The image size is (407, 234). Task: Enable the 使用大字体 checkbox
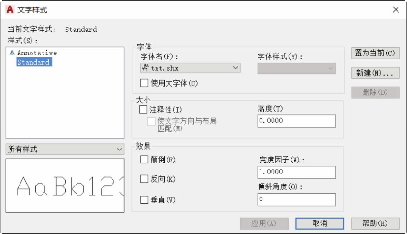[144, 83]
